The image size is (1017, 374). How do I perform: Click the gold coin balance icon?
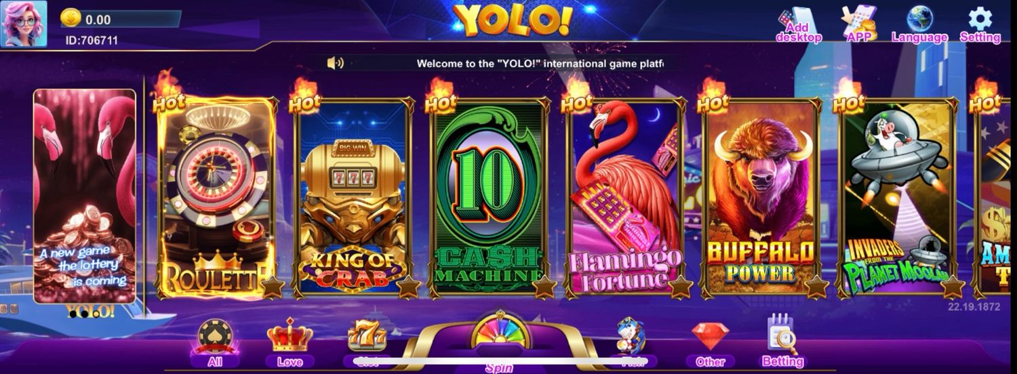(71, 18)
